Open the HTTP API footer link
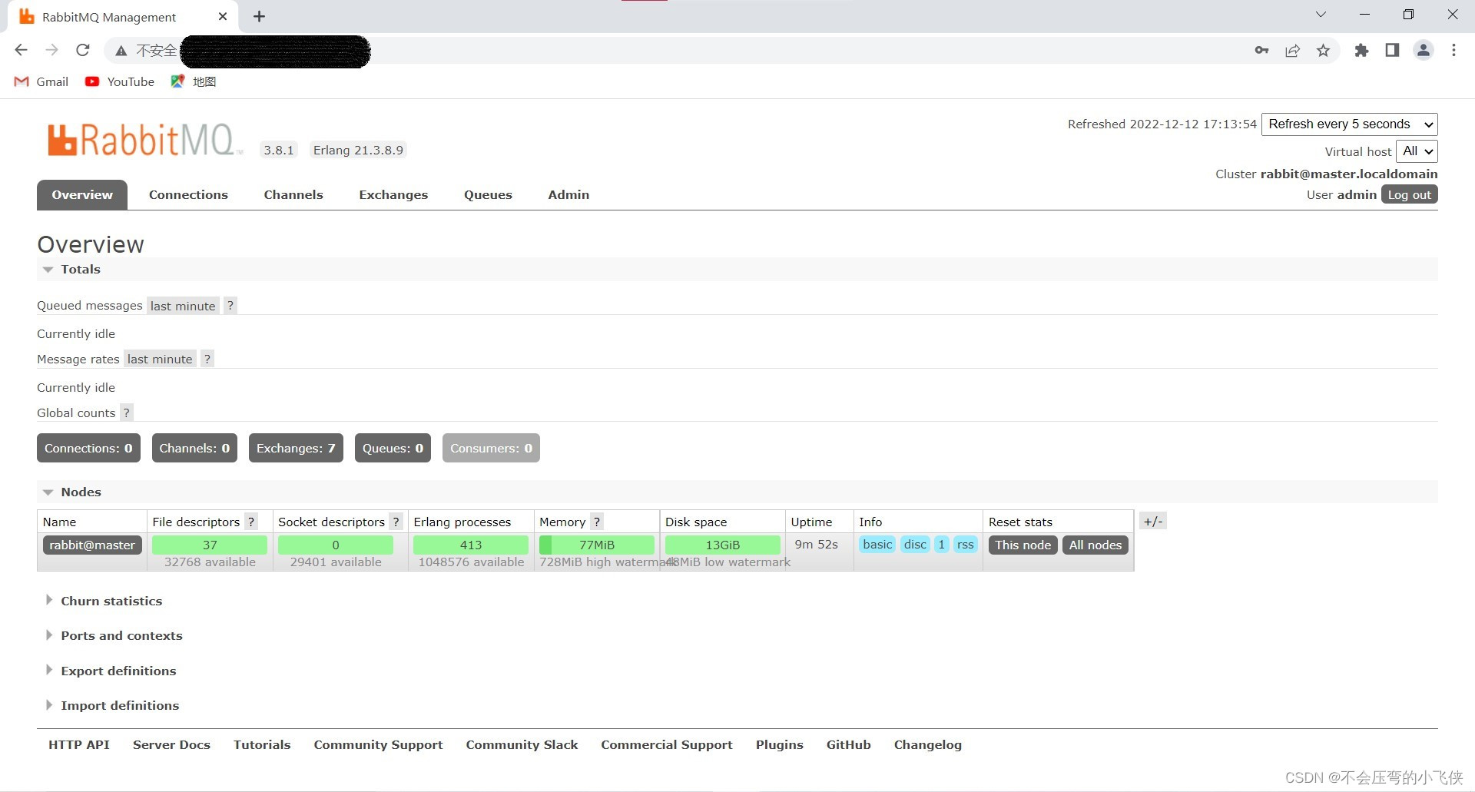The height and width of the screenshot is (792, 1475). coord(79,744)
